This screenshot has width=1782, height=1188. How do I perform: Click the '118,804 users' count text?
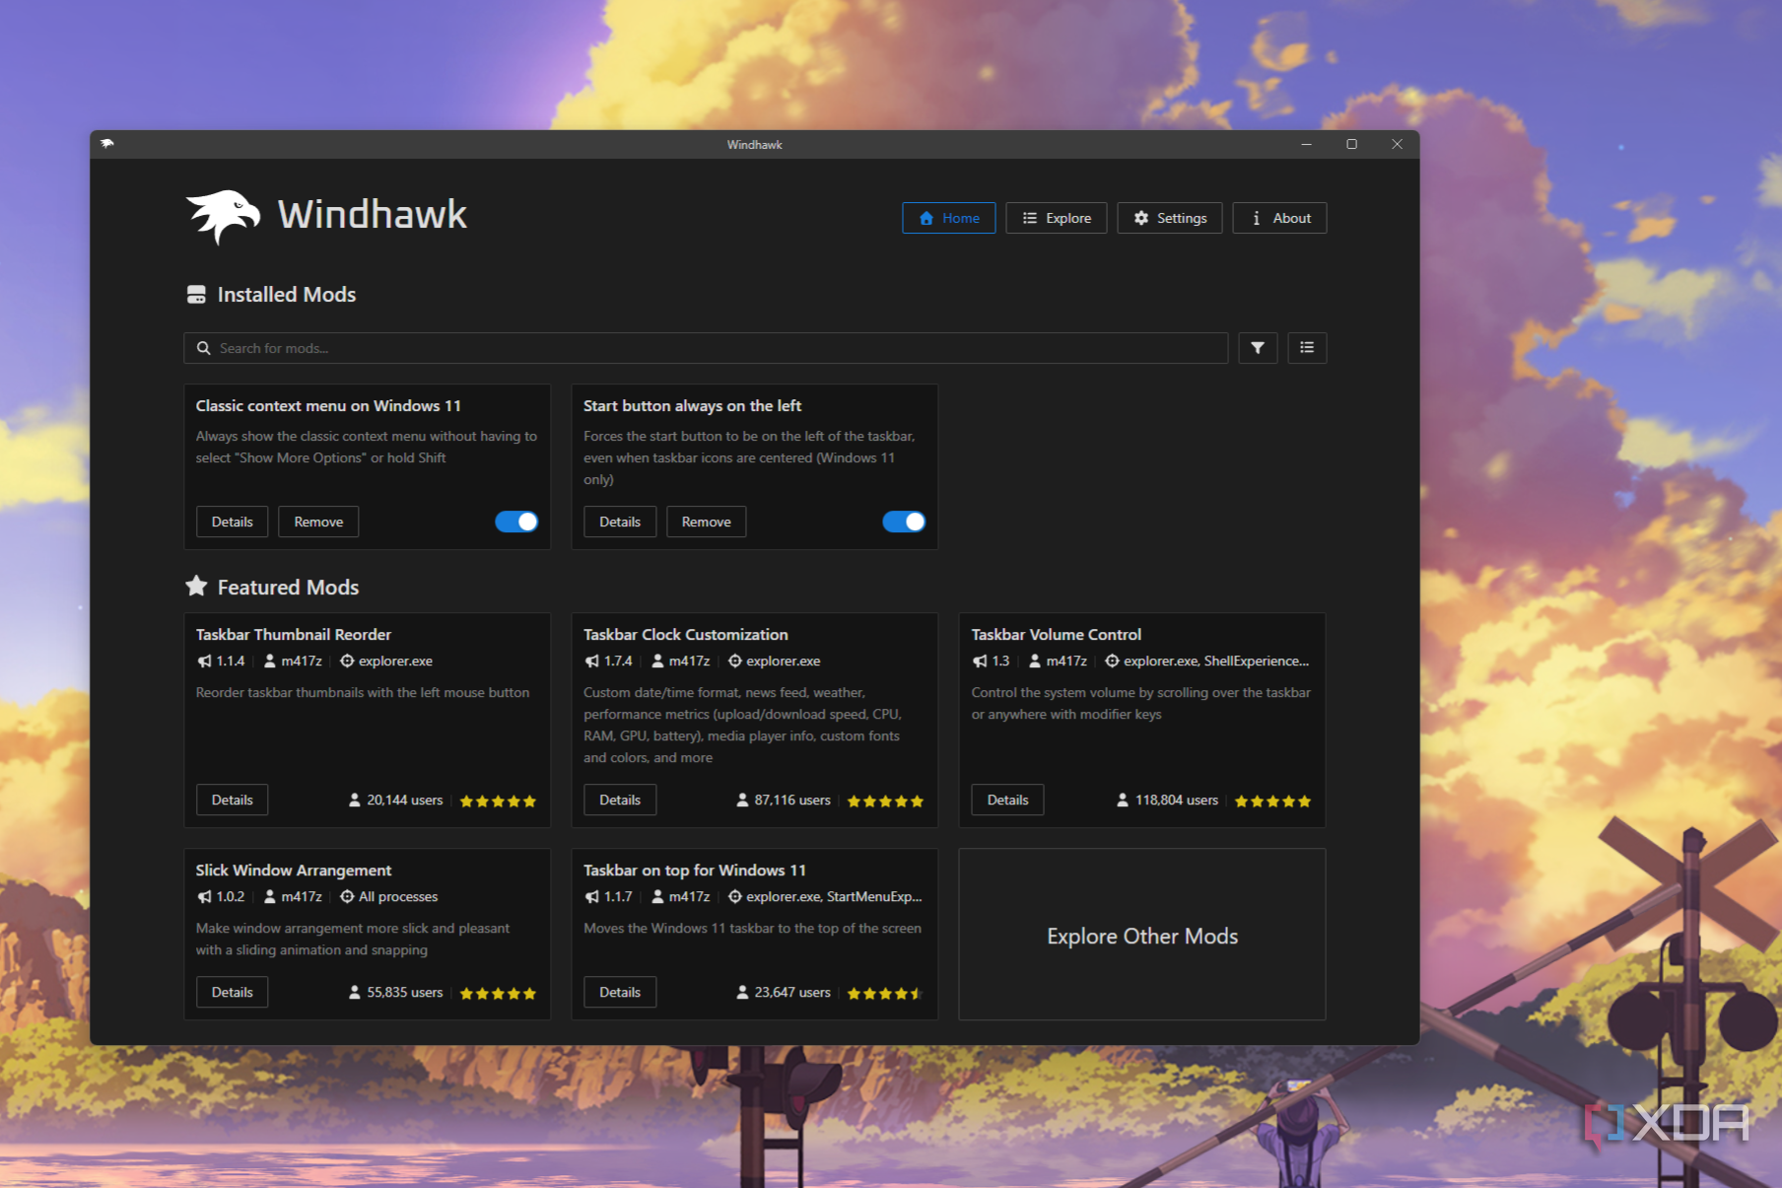(x=1177, y=800)
